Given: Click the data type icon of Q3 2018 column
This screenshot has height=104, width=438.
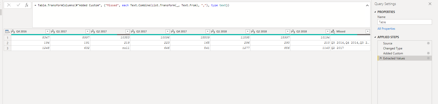Looking at the screenshot, I should 293,31.
